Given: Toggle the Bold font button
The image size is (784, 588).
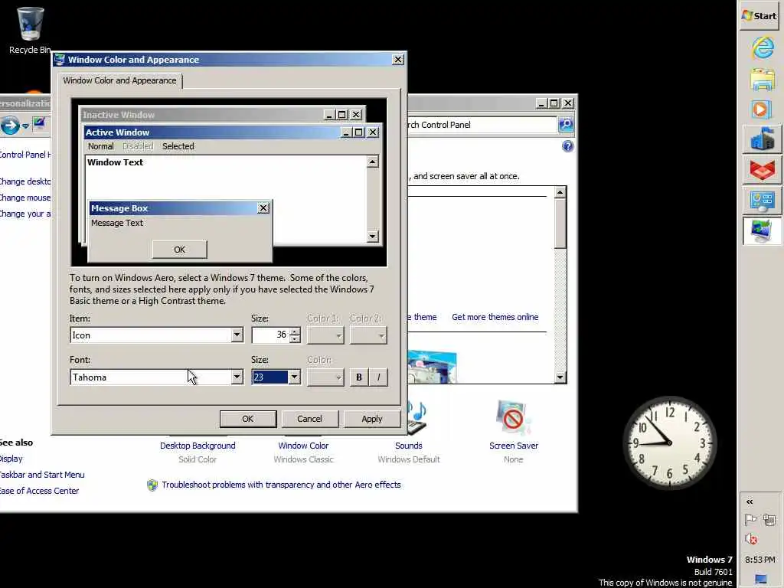Looking at the screenshot, I should pyautogui.click(x=358, y=377).
